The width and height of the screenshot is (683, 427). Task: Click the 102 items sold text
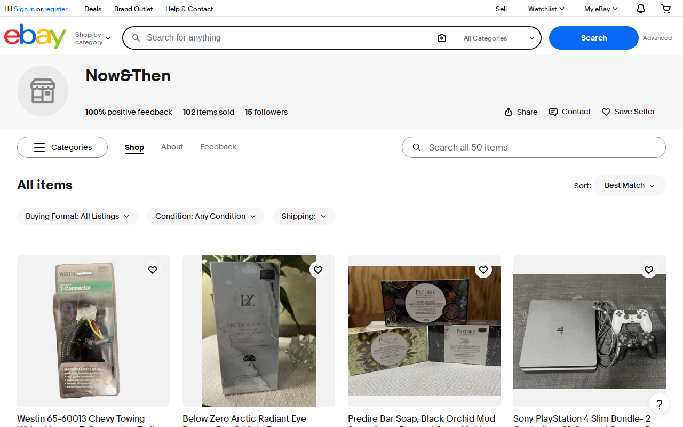click(x=209, y=112)
